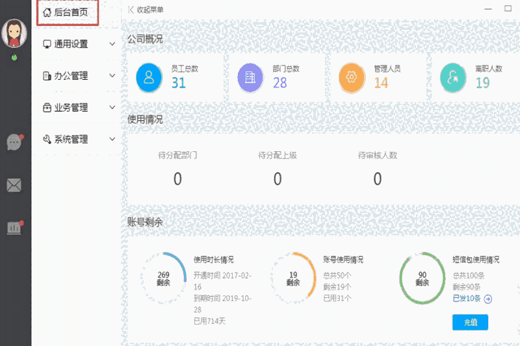This screenshot has height=346, width=520.
Task: Expand the 办公管理 menu chevron
Action: [112, 76]
